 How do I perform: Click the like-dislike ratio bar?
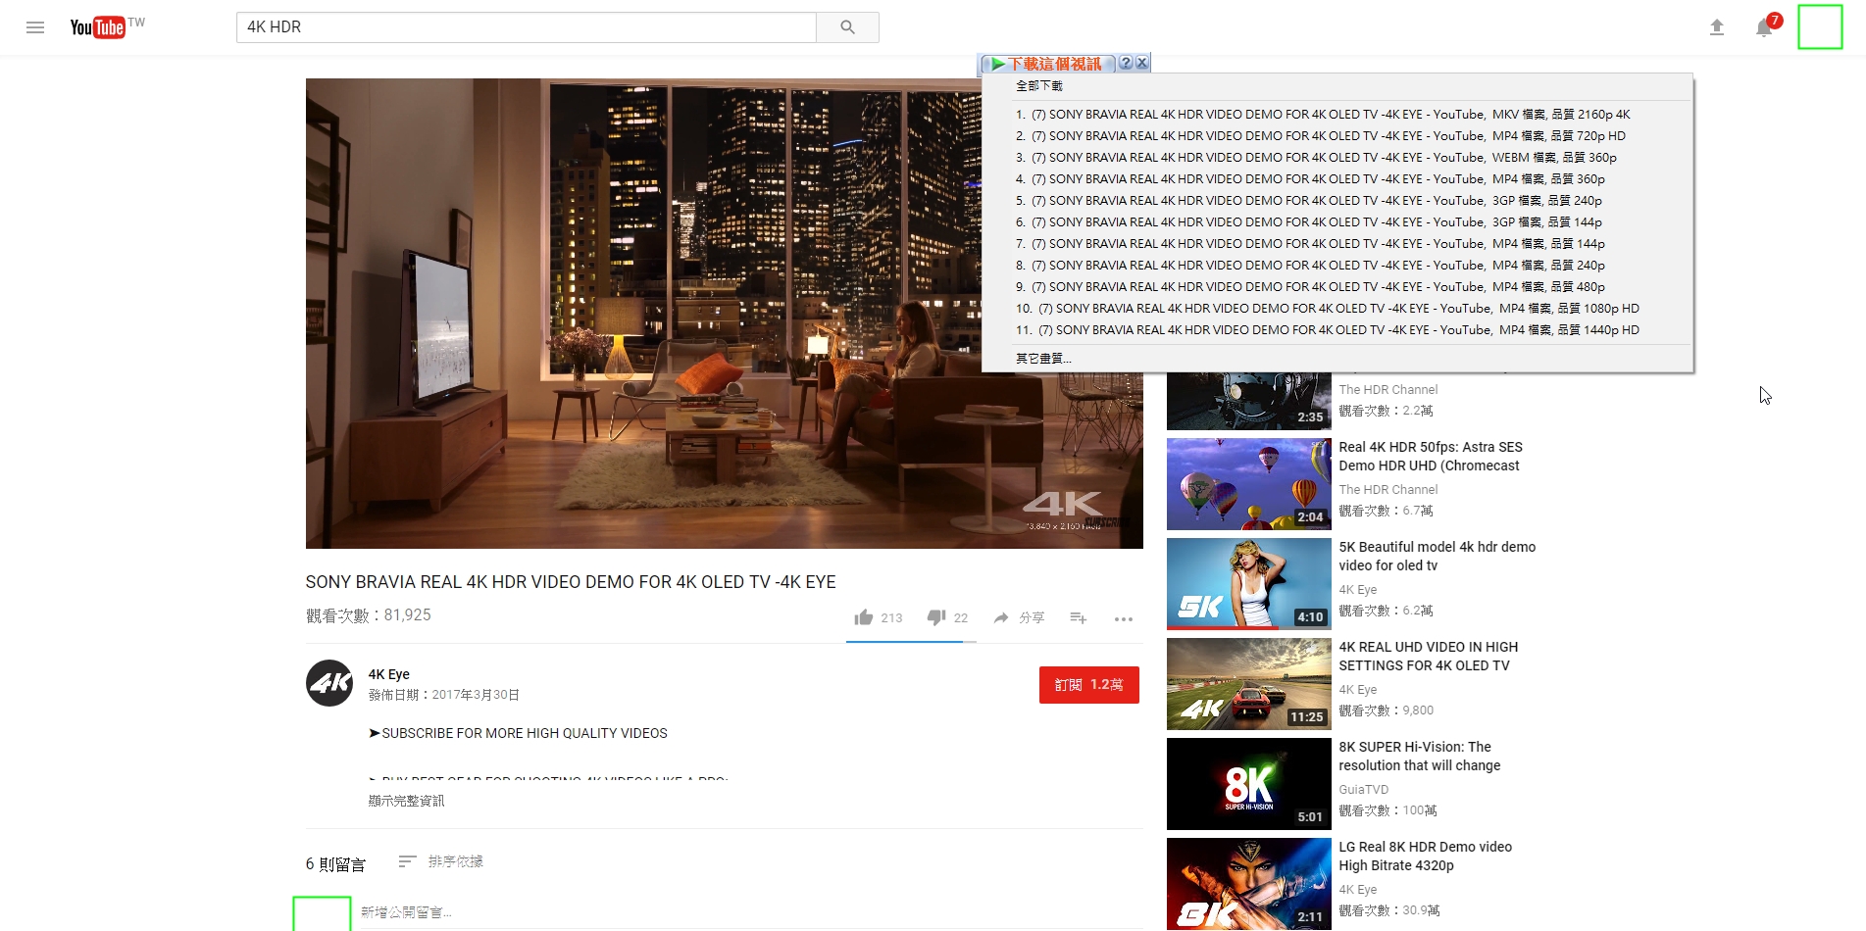(911, 642)
